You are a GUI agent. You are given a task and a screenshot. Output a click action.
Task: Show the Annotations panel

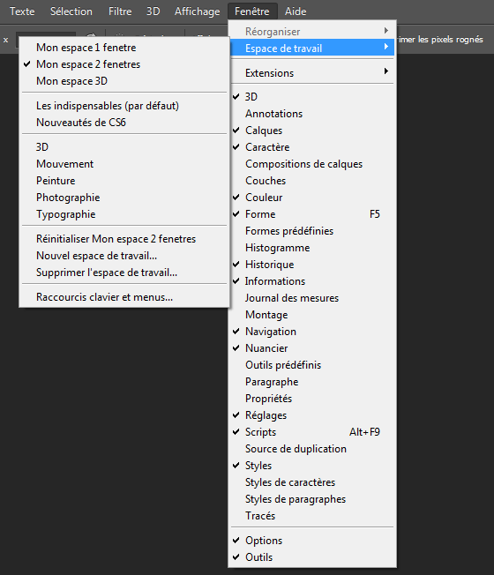(312, 113)
